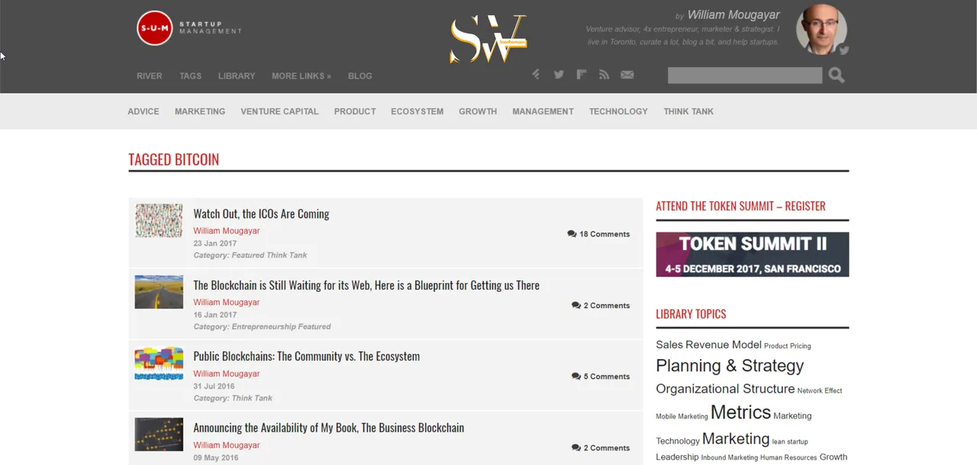The width and height of the screenshot is (977, 465).
Task: Select the MANAGEMENT category tab
Action: coord(543,111)
